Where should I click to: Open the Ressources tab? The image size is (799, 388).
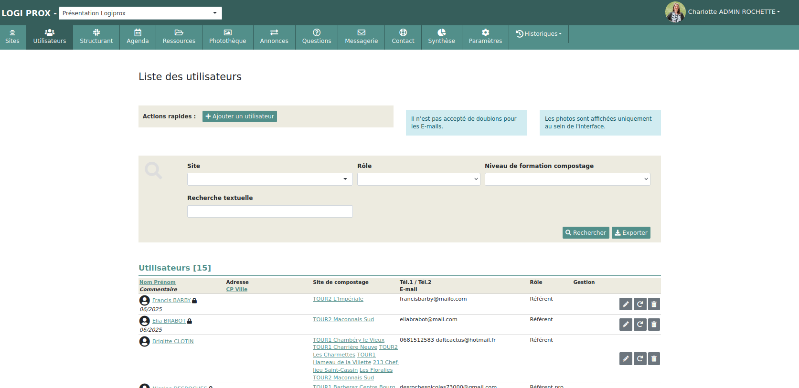(x=179, y=37)
